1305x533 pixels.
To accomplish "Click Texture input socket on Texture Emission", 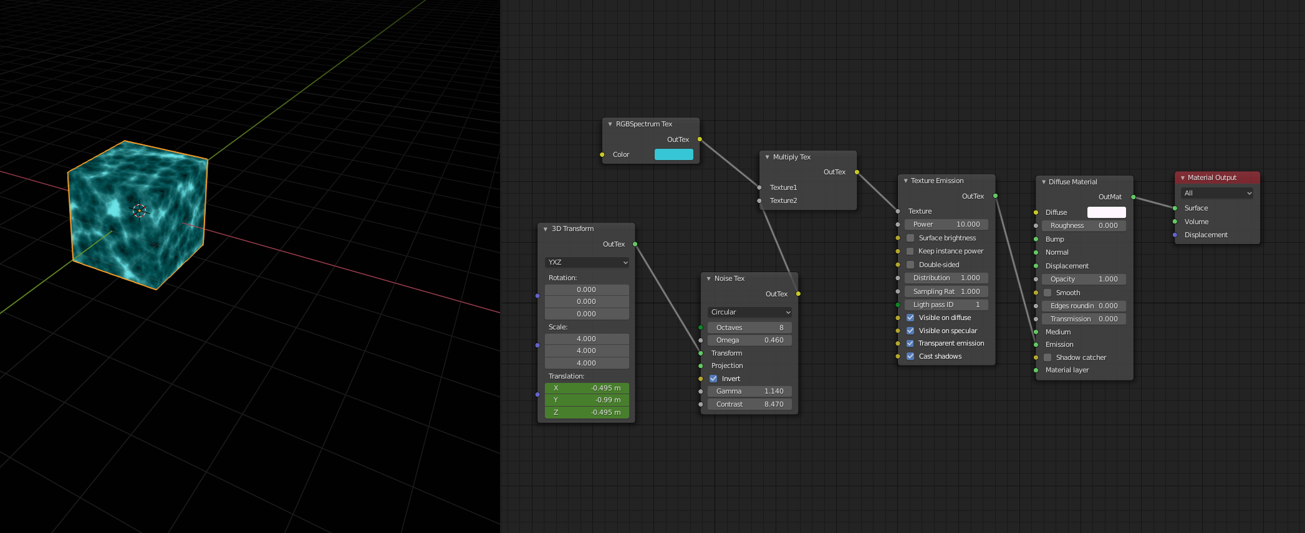I will [x=897, y=211].
